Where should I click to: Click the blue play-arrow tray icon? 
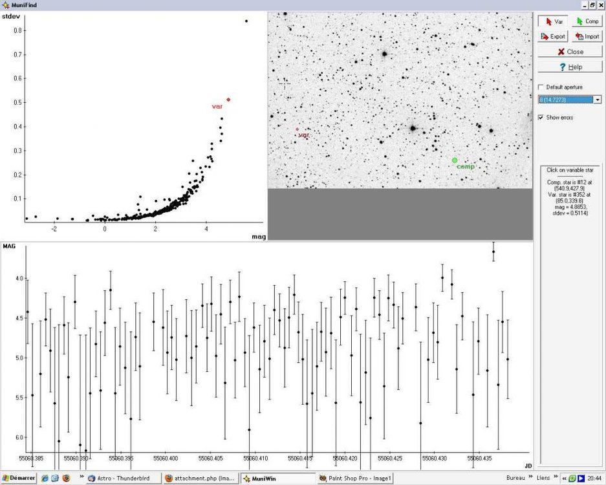[581, 479]
